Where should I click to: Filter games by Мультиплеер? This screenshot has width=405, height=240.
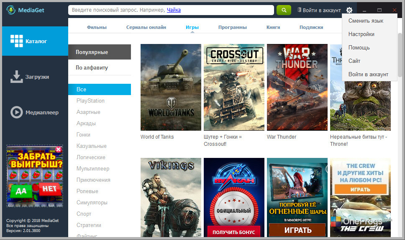tap(93, 169)
